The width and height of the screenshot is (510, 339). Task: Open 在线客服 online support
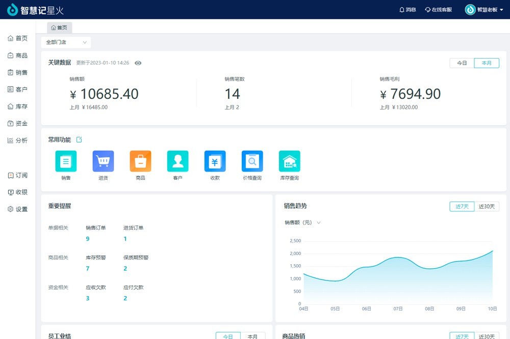438,10
